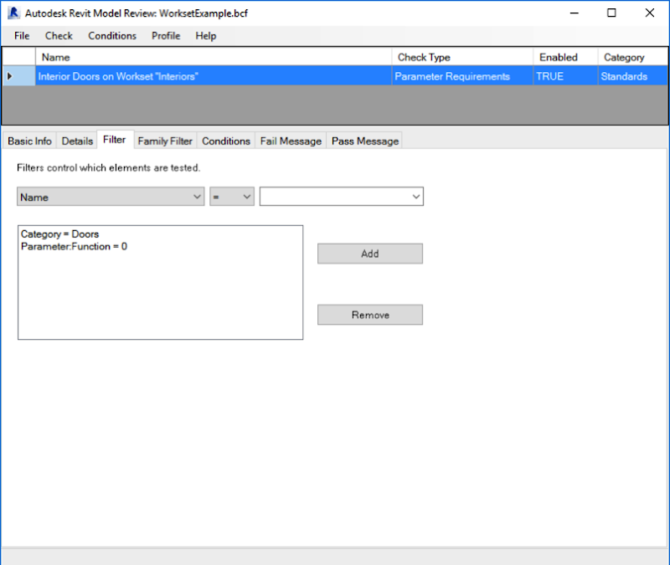Click the Enabled column header
The height and width of the screenshot is (565, 670).
(x=565, y=57)
